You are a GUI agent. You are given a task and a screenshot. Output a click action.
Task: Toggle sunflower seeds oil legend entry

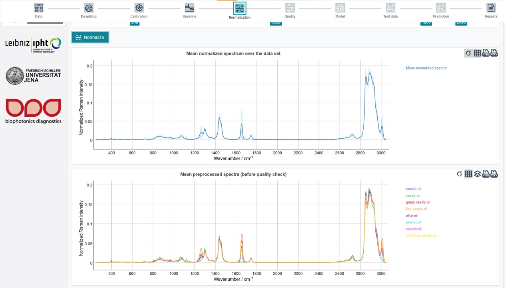click(421, 236)
